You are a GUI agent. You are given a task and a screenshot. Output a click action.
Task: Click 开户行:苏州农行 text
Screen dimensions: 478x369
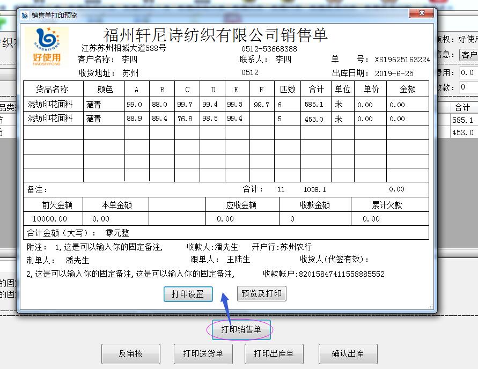click(282, 247)
